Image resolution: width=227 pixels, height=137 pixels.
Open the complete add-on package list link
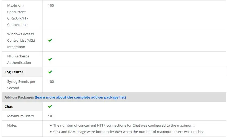80,97
